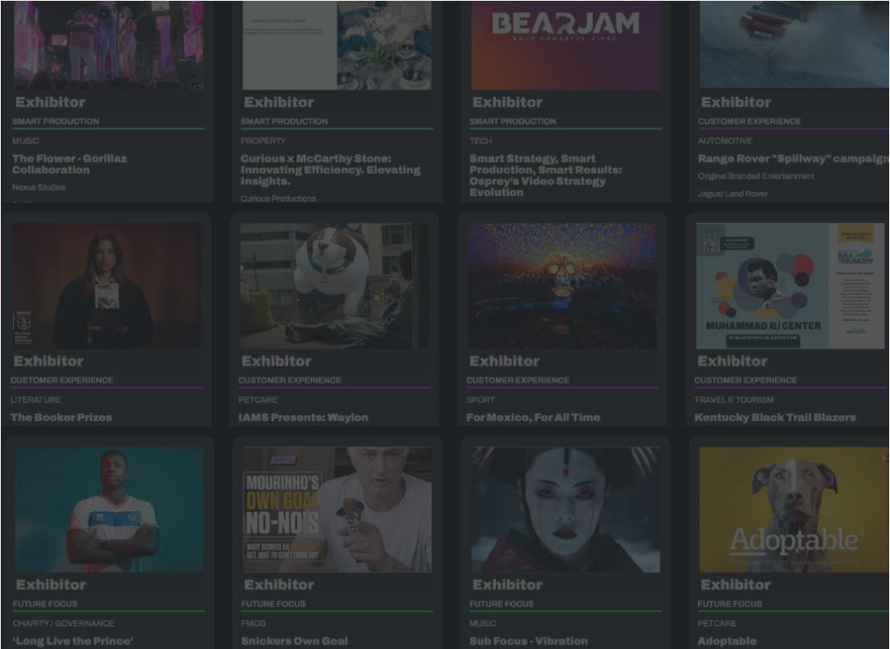
Task: Click CUSTOMER EXPERIENCE on Range Rover card
Action: pos(750,121)
